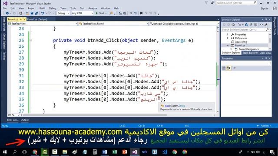Open the Analyze menu
The height and width of the screenshot is (156, 278).
pyautogui.click(x=93, y=8)
